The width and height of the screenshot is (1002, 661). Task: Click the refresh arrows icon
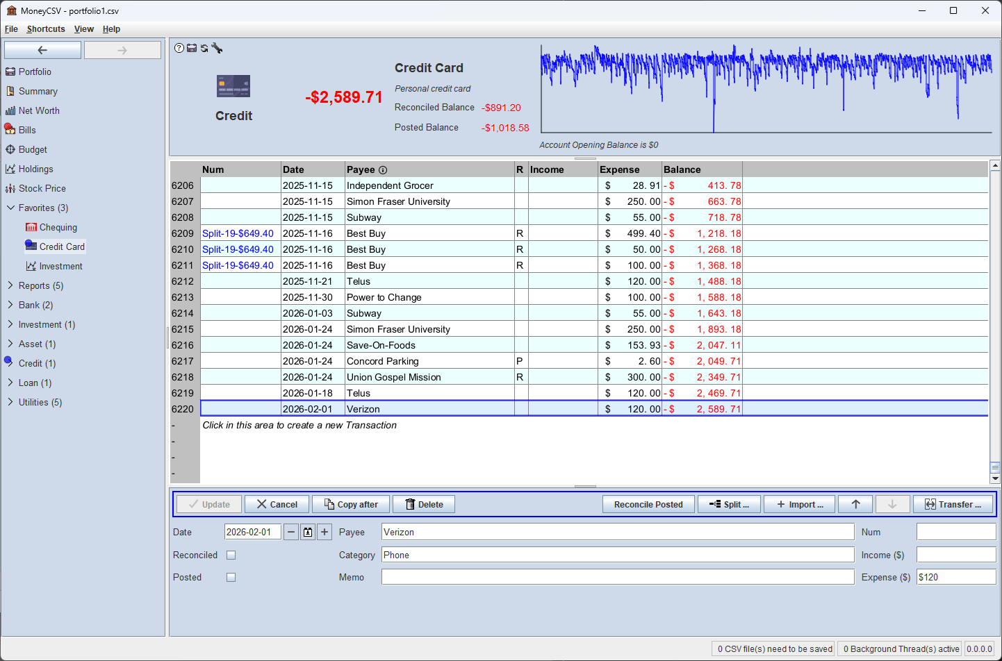pyautogui.click(x=204, y=48)
